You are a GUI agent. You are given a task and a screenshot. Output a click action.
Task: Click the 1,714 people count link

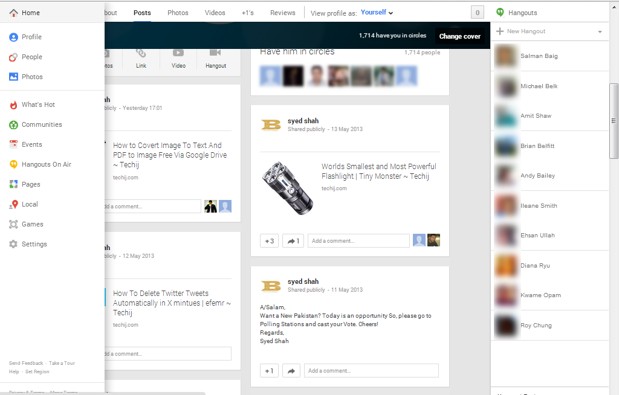point(422,53)
